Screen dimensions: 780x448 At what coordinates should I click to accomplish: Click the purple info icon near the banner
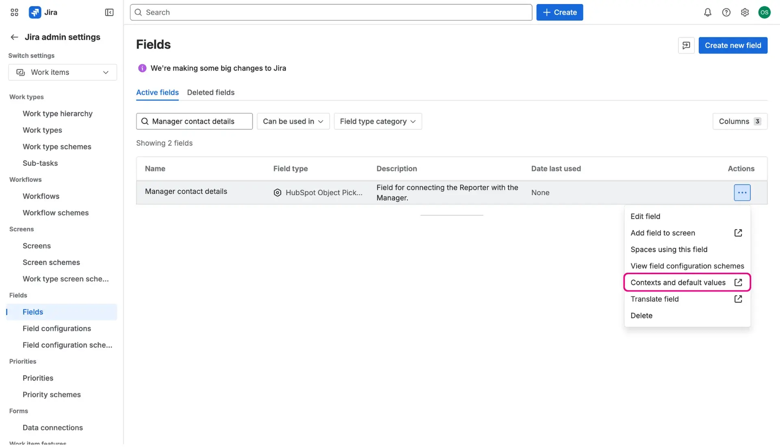click(x=142, y=68)
